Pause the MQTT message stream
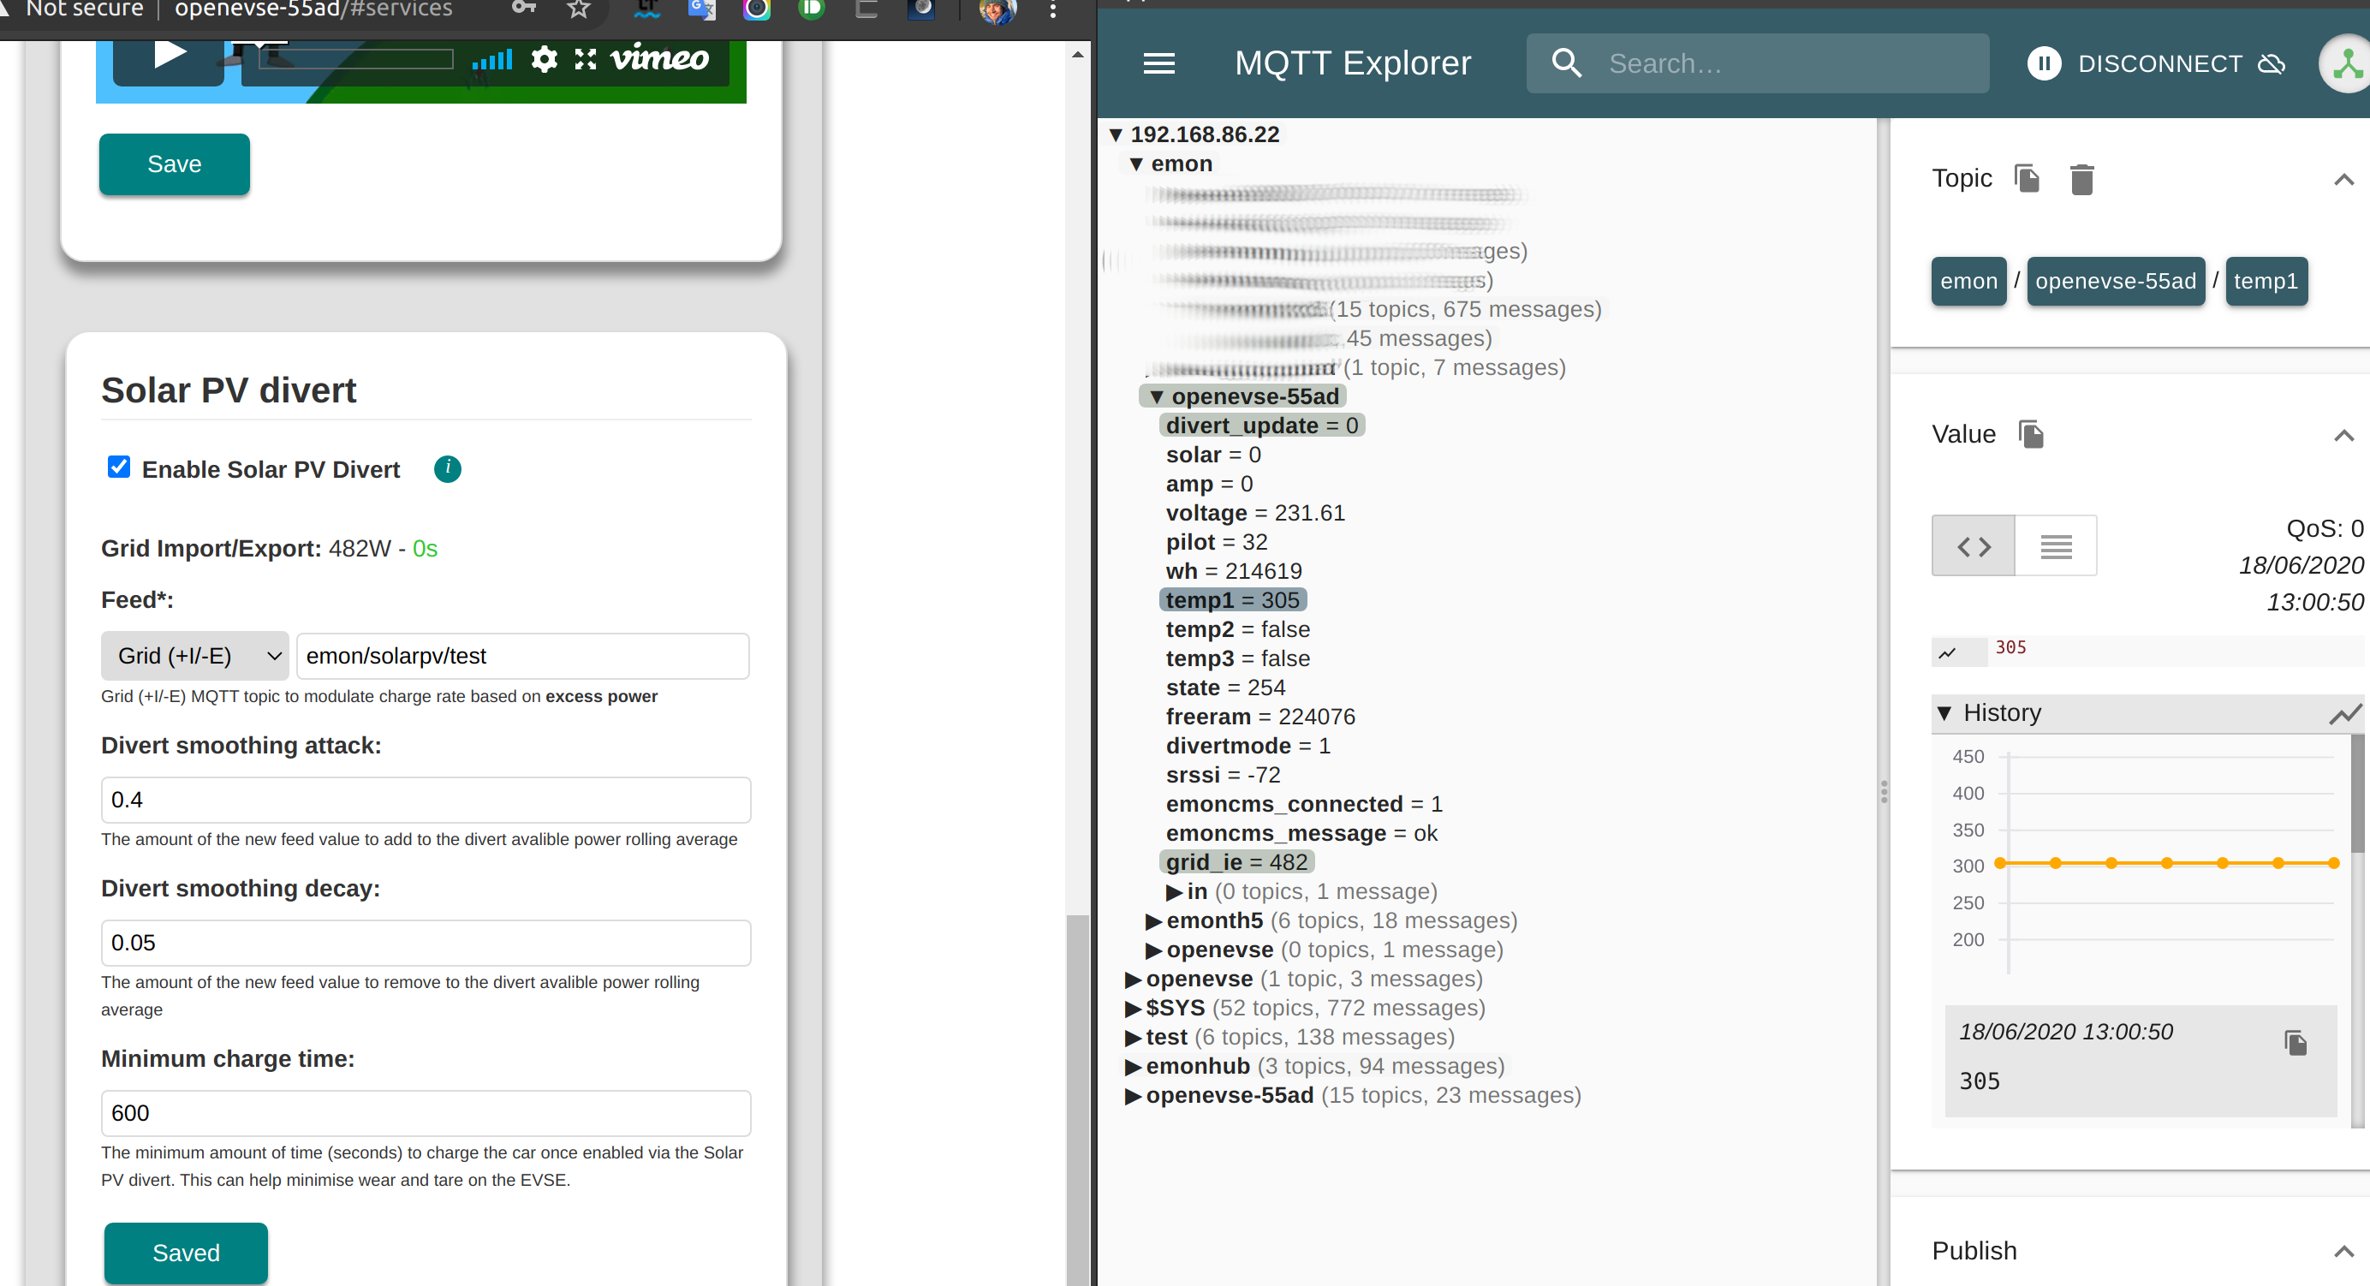 click(2045, 63)
